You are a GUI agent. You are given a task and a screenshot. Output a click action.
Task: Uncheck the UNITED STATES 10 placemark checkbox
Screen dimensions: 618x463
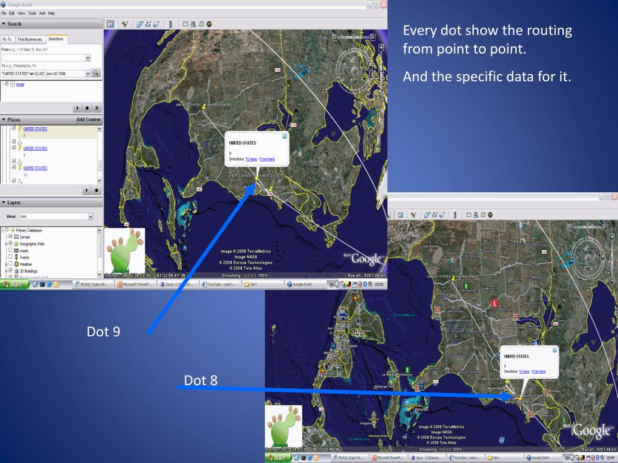point(14,168)
